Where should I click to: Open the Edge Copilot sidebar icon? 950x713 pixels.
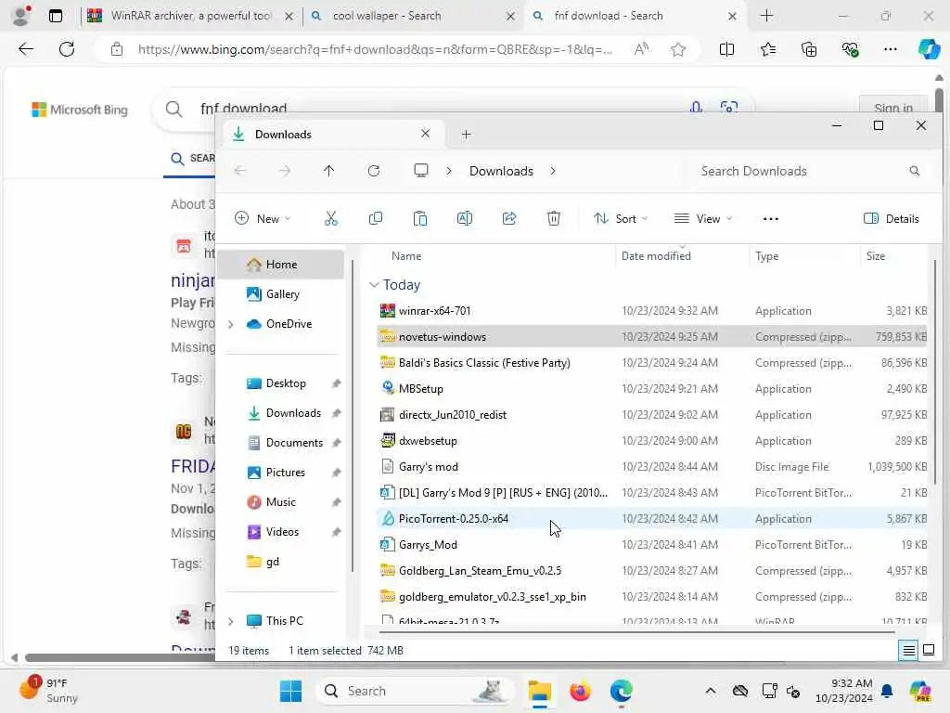[x=928, y=49]
